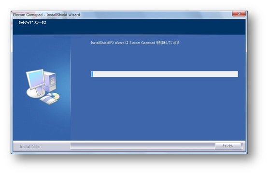Click the CD disc in the setup illustration

pos(53,96)
